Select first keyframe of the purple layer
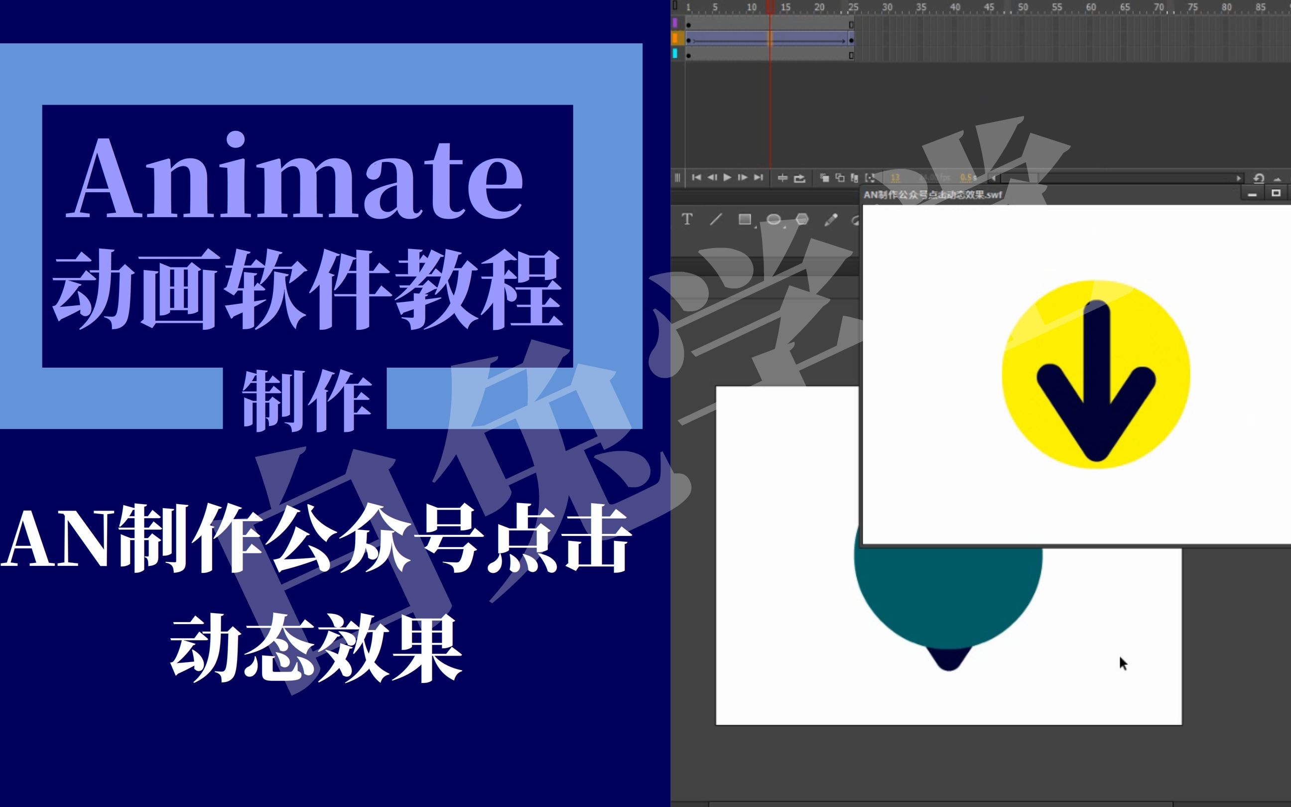Screen dimensions: 1291x807 (688, 24)
